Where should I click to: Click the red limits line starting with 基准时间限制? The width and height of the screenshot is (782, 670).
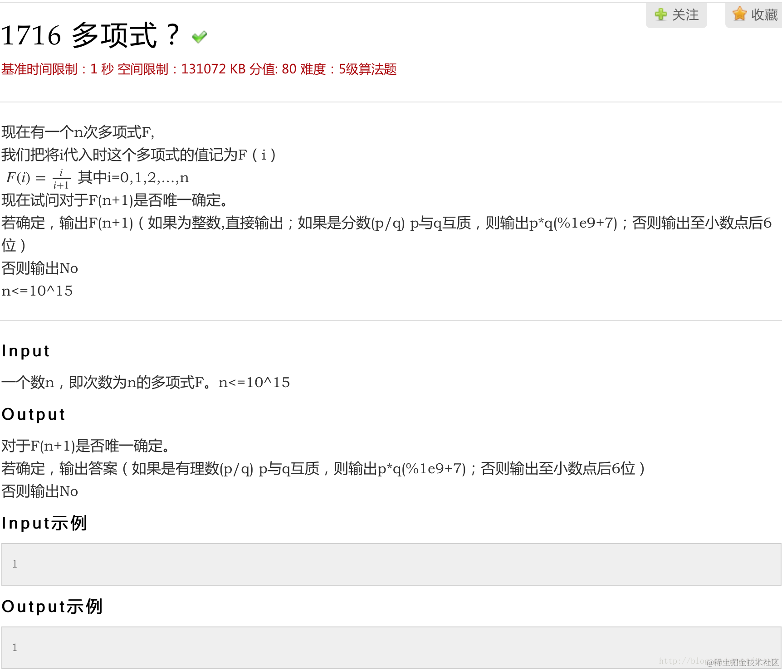click(x=199, y=69)
